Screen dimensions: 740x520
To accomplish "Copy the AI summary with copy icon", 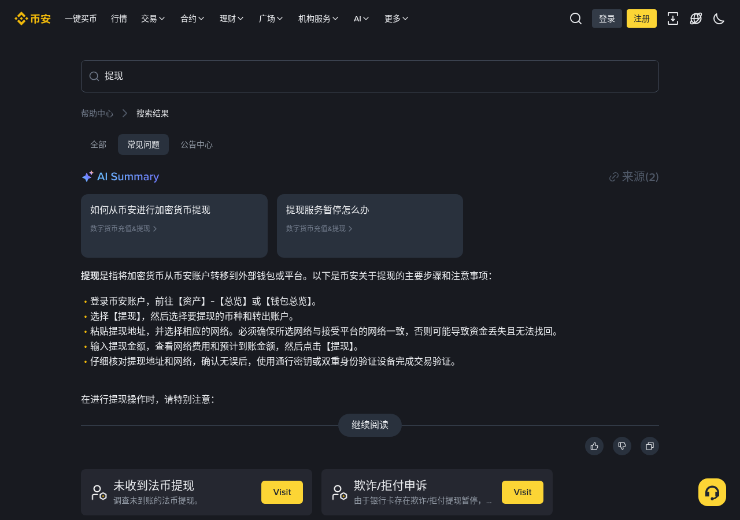I will coord(650,446).
